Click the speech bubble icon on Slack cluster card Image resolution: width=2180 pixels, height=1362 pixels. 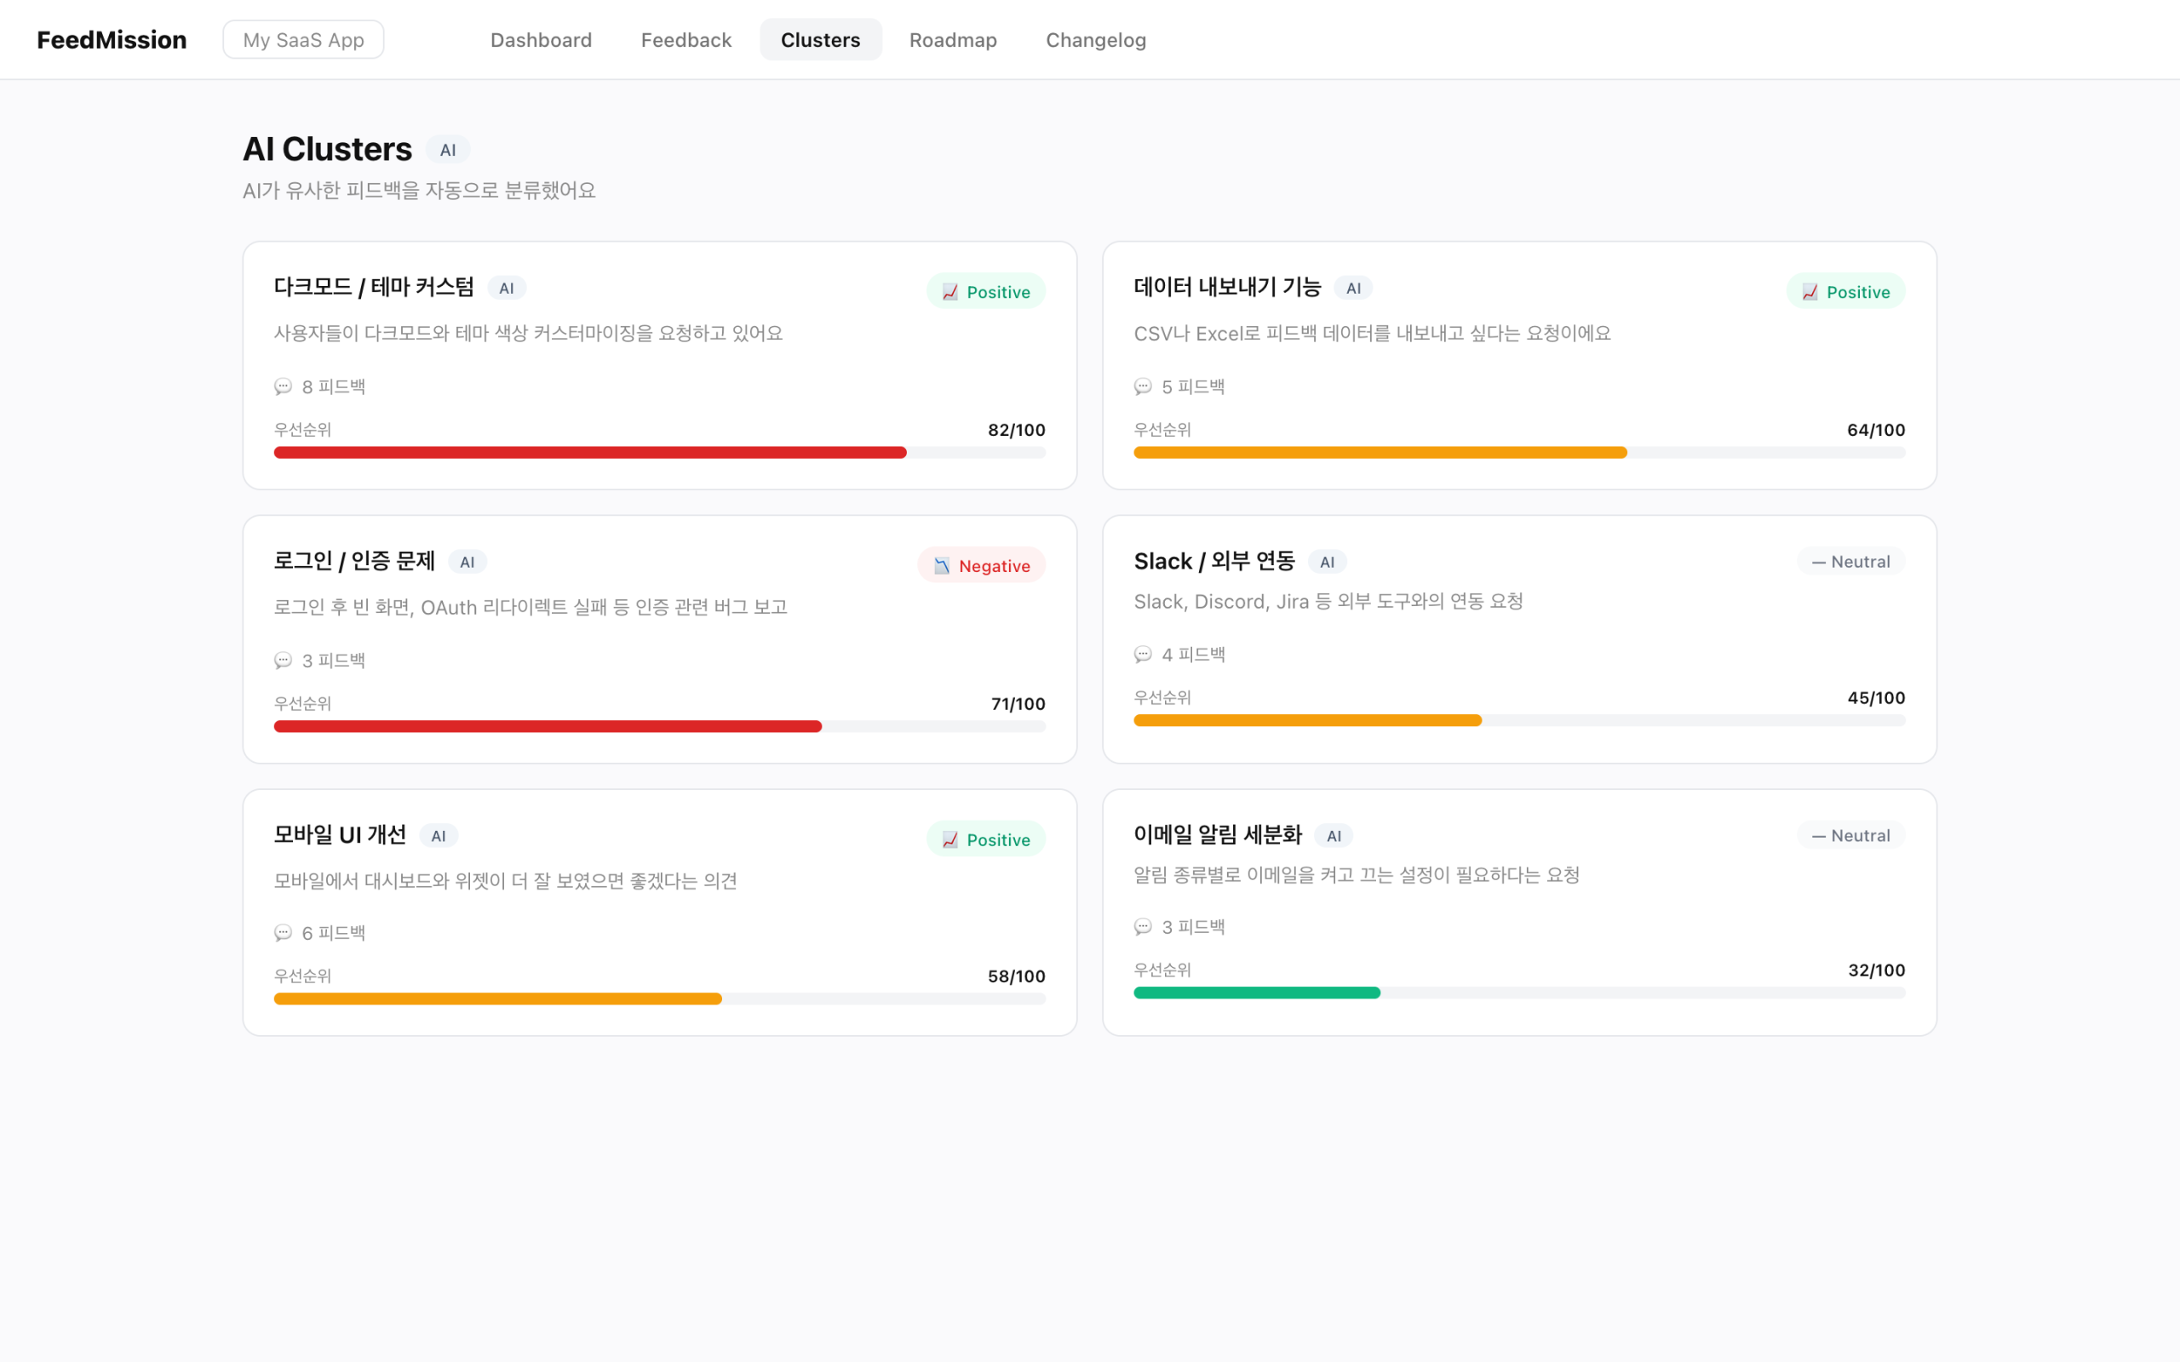(x=1143, y=654)
